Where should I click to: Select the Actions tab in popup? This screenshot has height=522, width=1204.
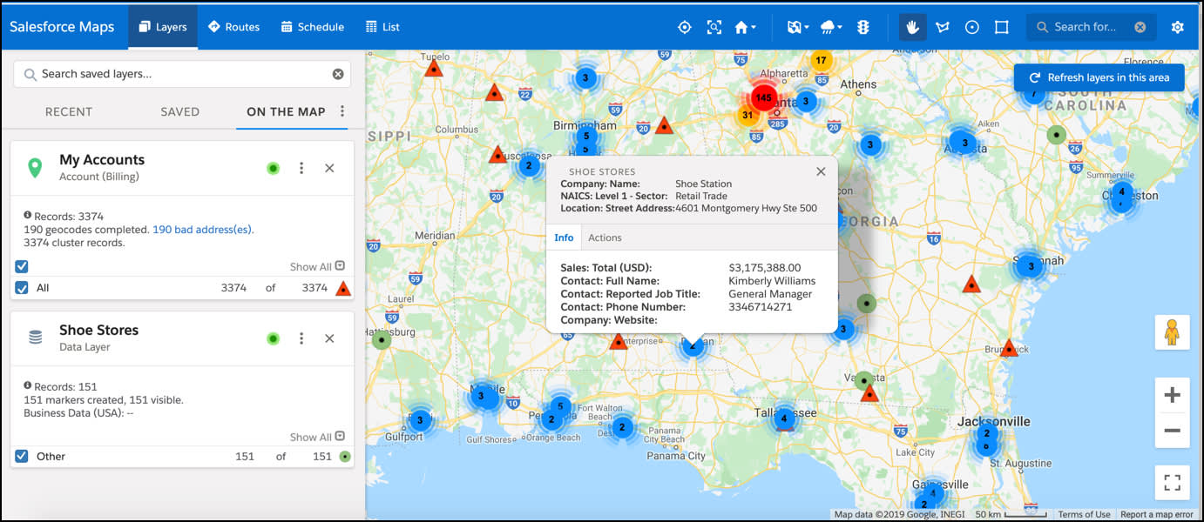605,238
